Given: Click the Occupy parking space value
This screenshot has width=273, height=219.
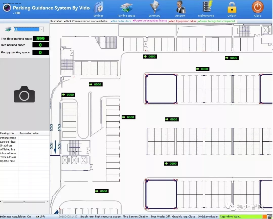Looking at the screenshot, I should (x=40, y=52).
